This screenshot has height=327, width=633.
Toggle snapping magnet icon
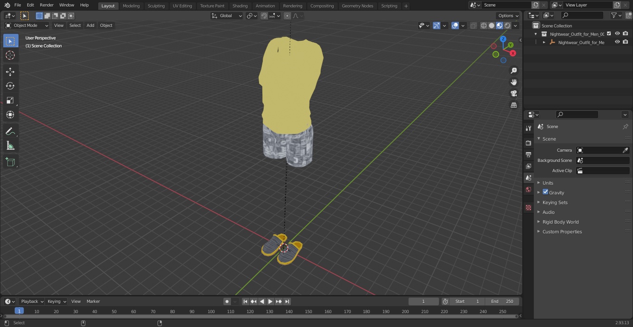click(264, 16)
